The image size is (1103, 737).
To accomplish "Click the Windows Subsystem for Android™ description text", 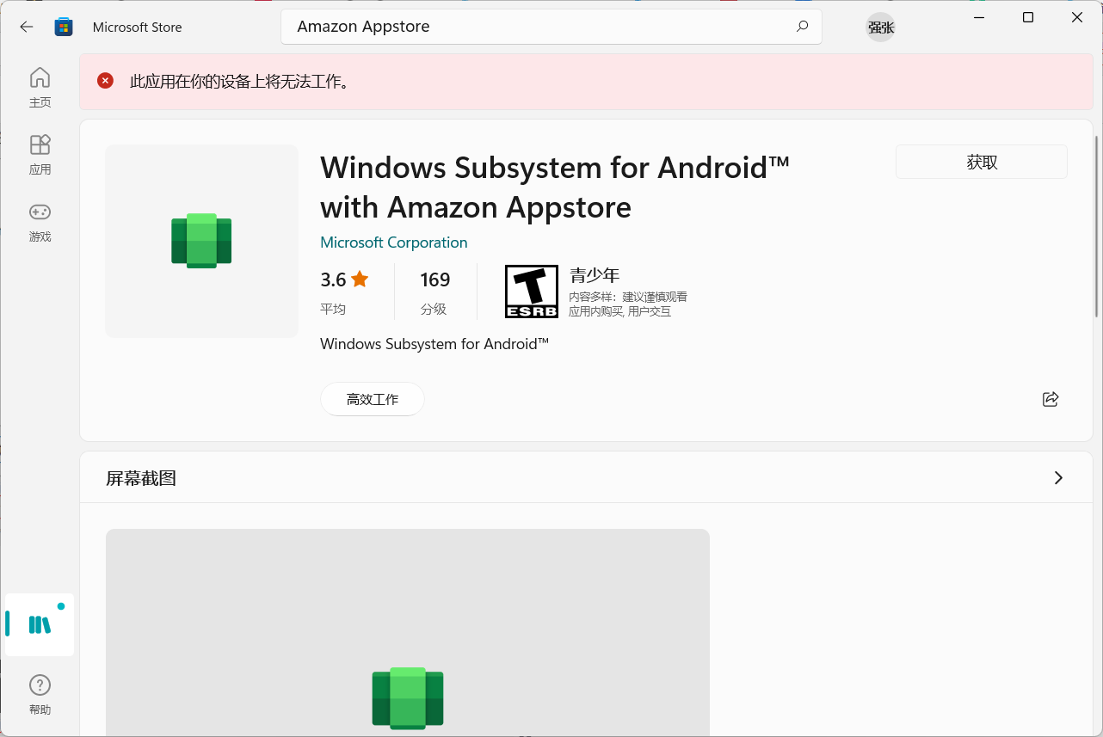I will pyautogui.click(x=434, y=344).
